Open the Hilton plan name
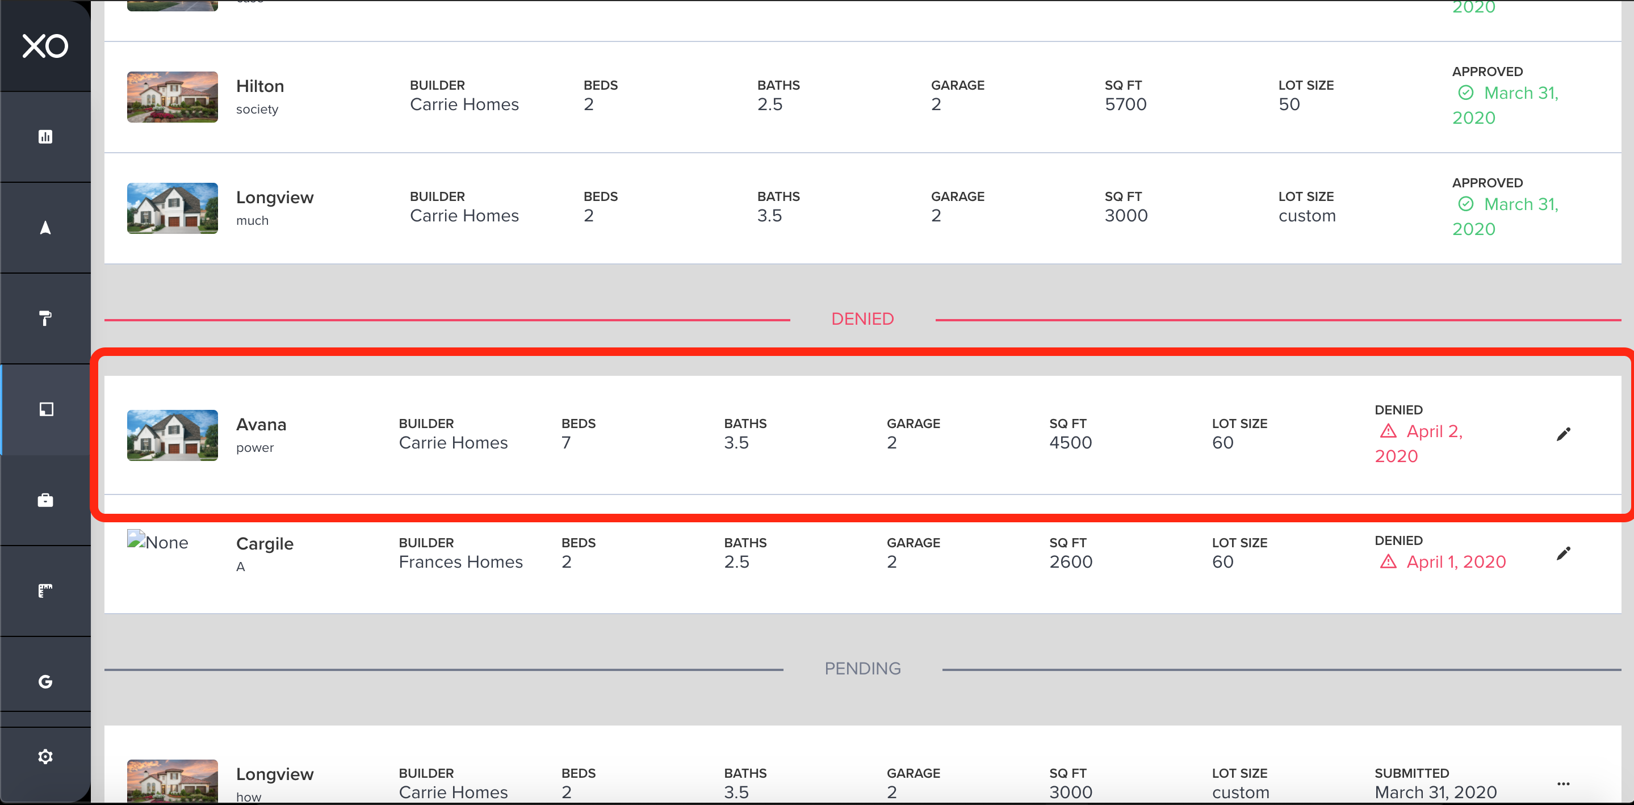Viewport: 1634px width, 805px height. click(259, 86)
